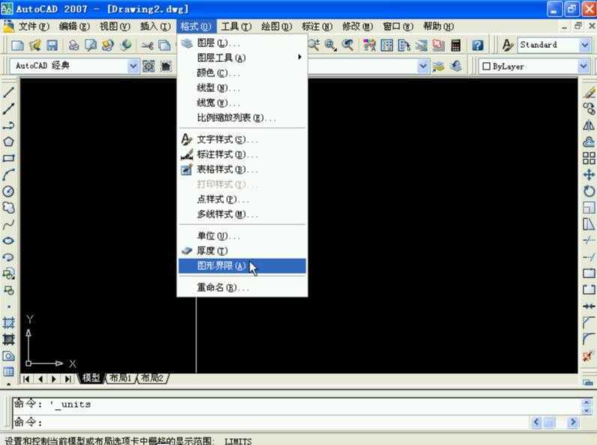Select the Spline draw tool

8,224
